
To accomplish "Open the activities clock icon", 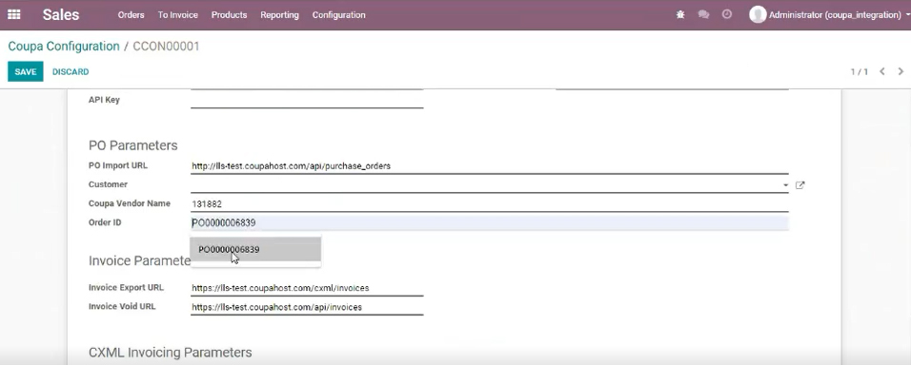I will (727, 14).
